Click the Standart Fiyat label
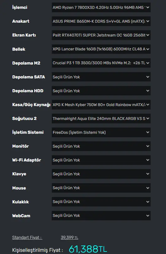 pyautogui.click(x=27, y=238)
